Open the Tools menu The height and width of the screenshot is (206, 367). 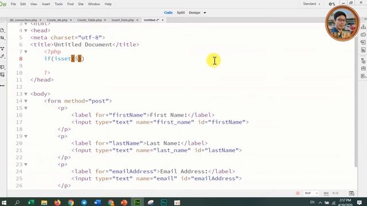click(x=58, y=4)
